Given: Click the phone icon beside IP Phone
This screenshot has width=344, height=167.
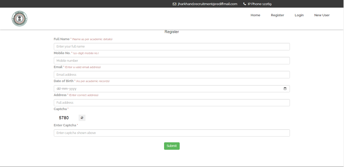Looking at the screenshot, I should pyautogui.click(x=245, y=4).
